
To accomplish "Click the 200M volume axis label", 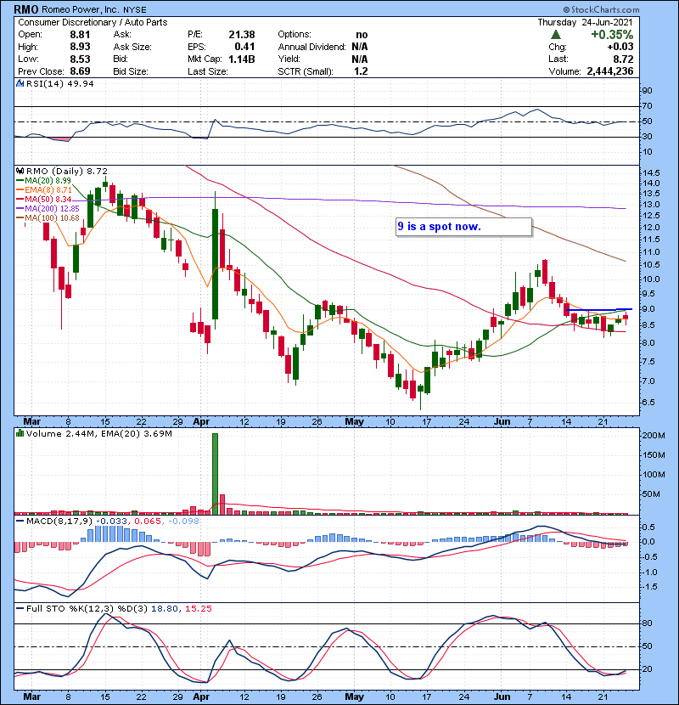I will point(654,435).
